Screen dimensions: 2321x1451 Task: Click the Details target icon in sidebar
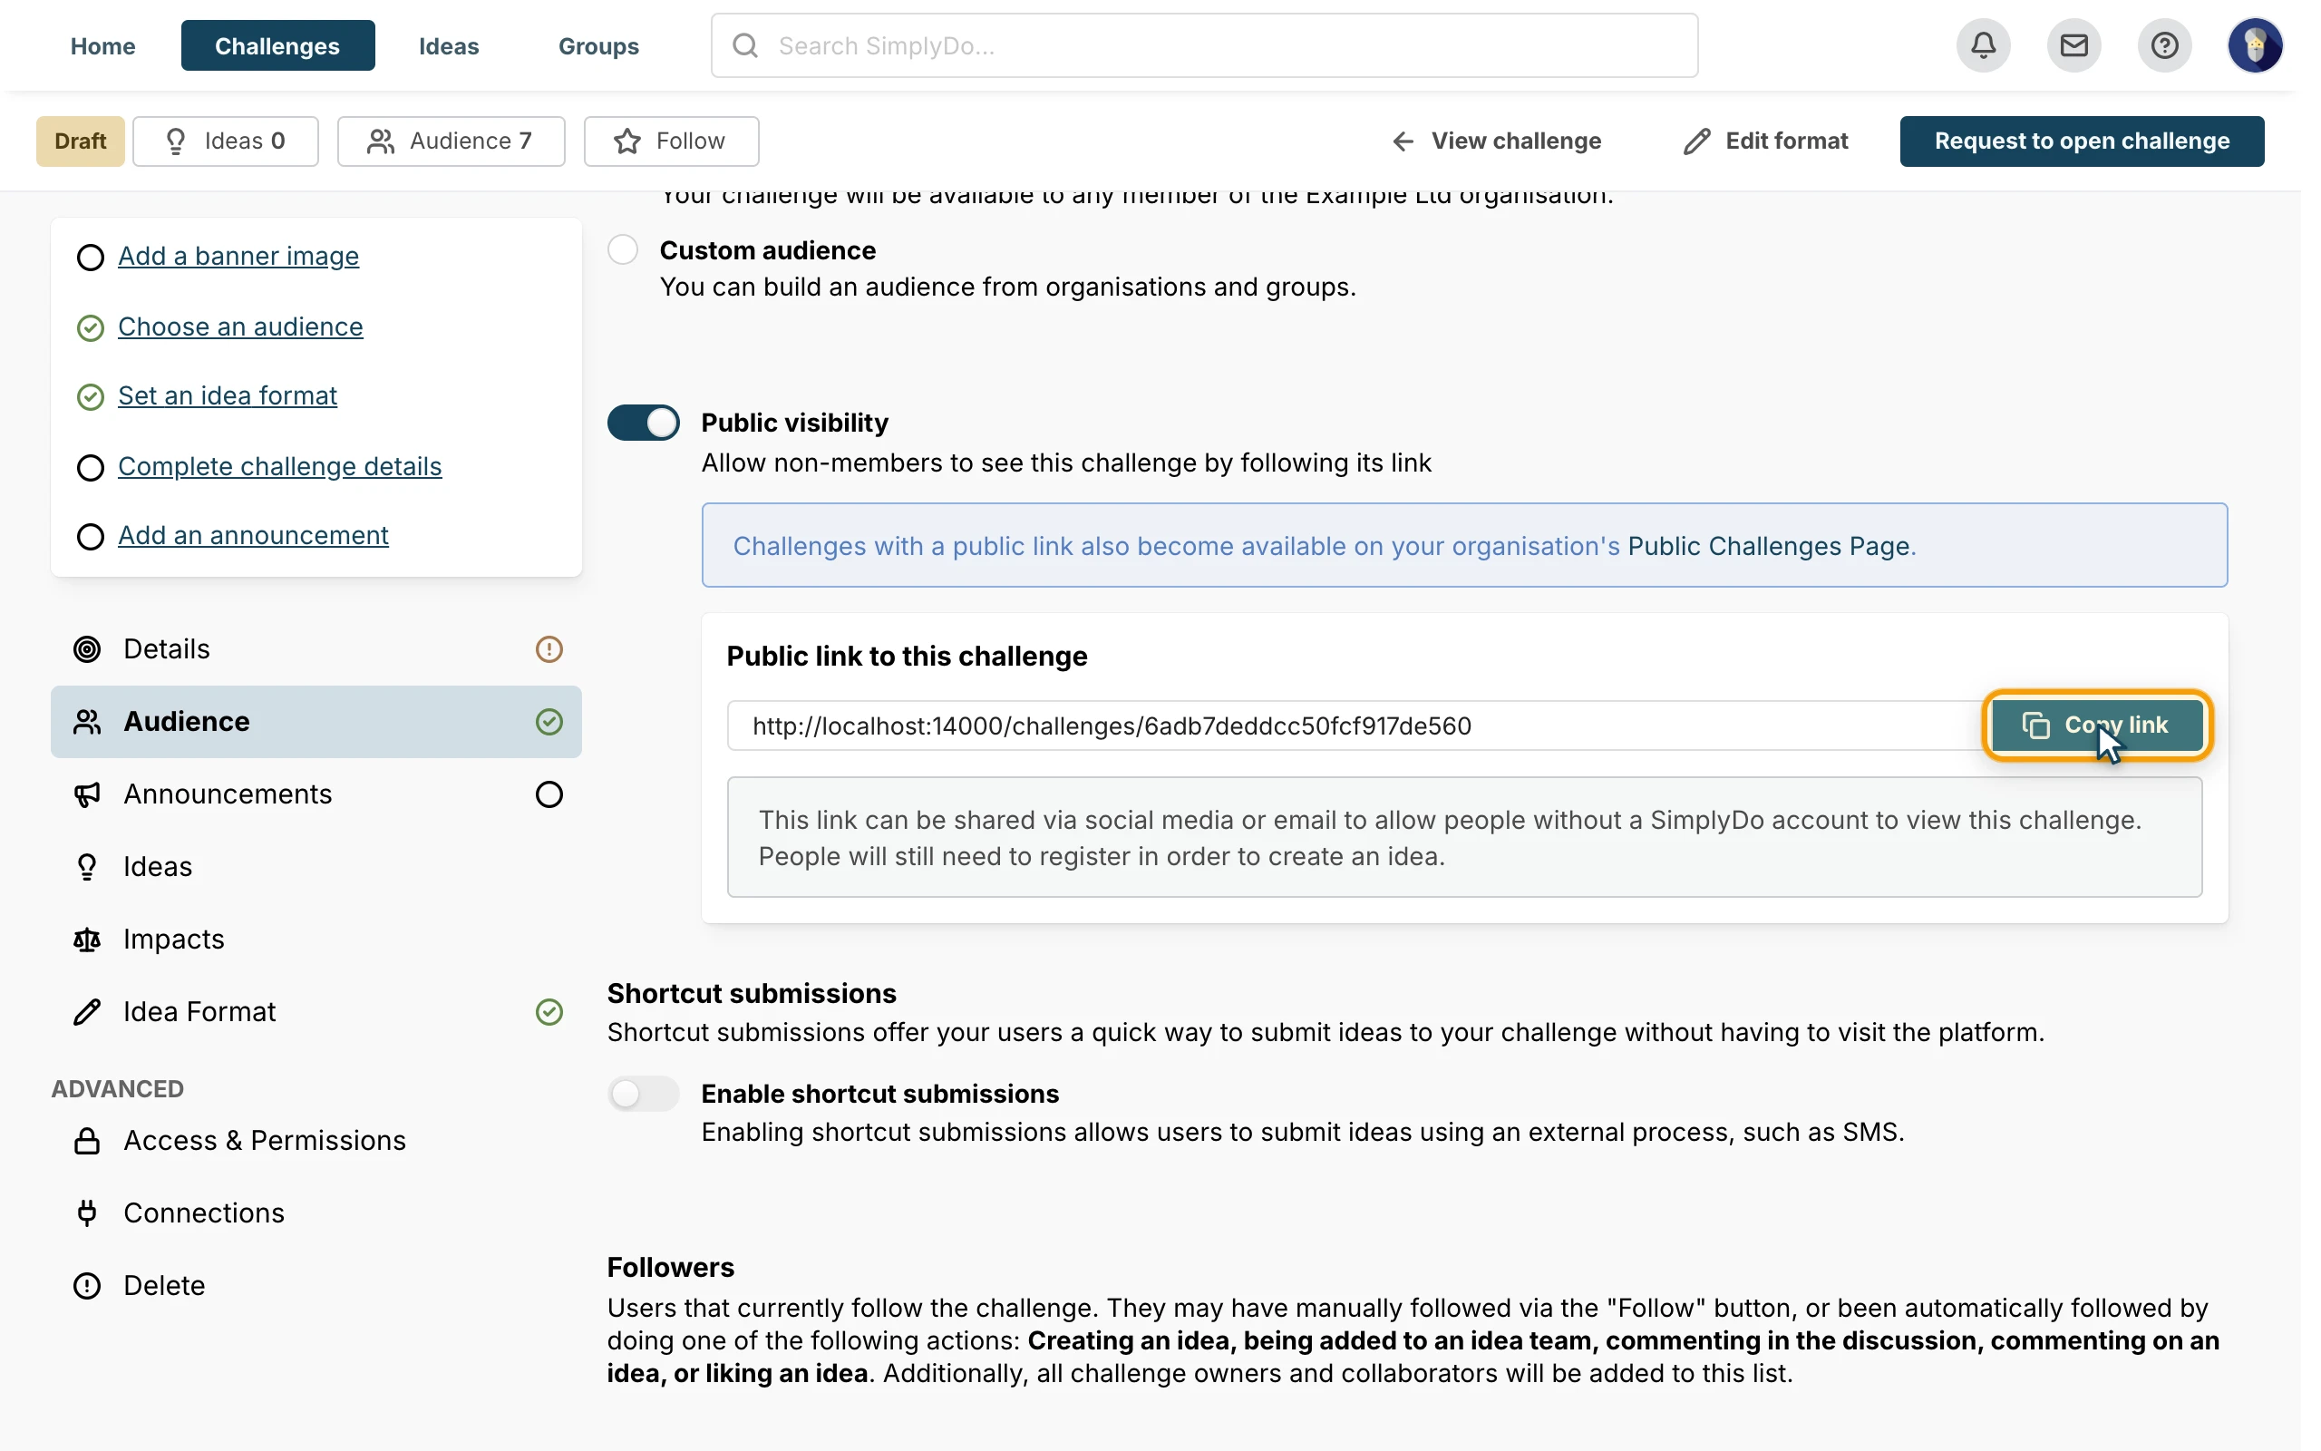coord(87,649)
